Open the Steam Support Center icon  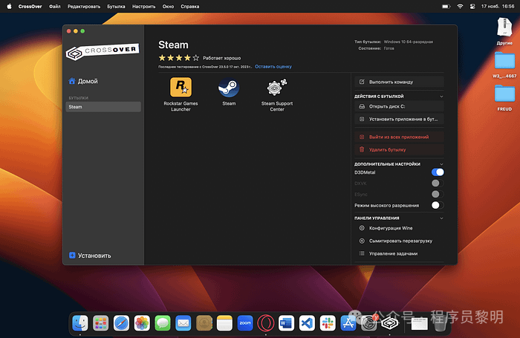point(276,88)
